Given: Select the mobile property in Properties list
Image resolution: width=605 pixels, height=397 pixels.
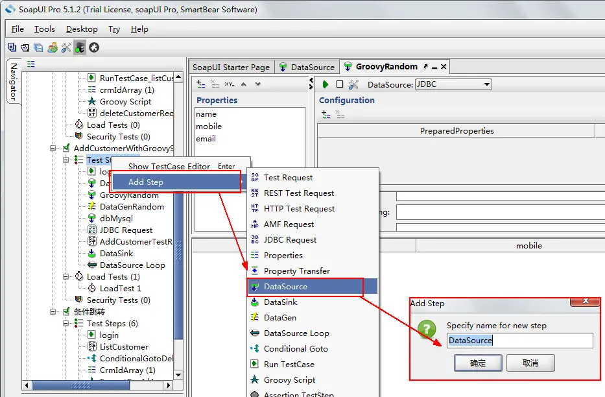Looking at the screenshot, I should 209,126.
